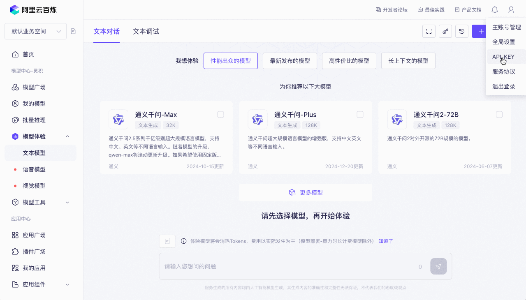Screen dimensions: 526x300
Task: Click the 更多模型 button
Action: point(306,192)
